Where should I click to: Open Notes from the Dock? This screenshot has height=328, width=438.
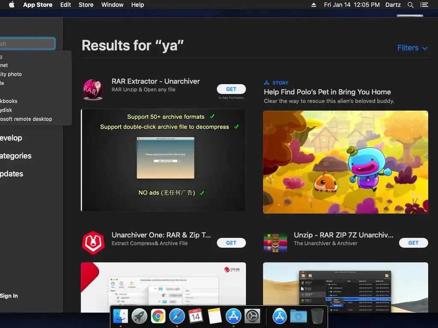215,316
